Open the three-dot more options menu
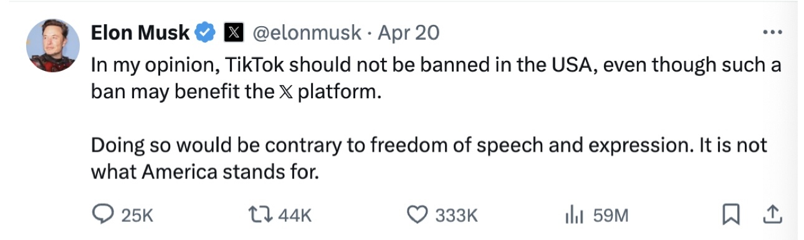The image size is (804, 240). pos(772,32)
